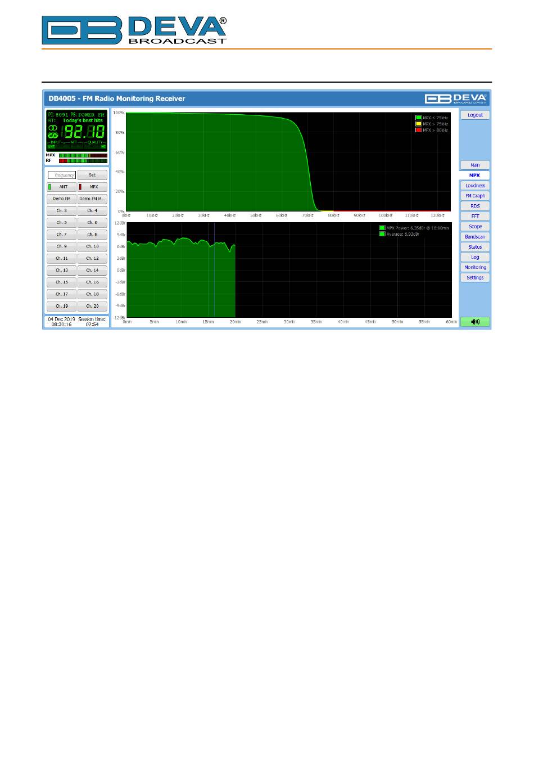This screenshot has height=765, width=534.
Task: Choose preset Ch. 10
Action: coord(92,246)
